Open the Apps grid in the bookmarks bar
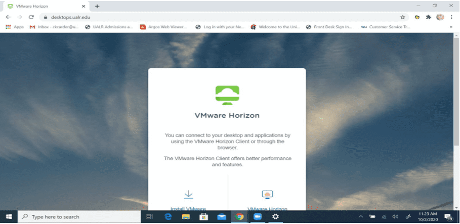This screenshot has height=224, width=460. pos(15,27)
